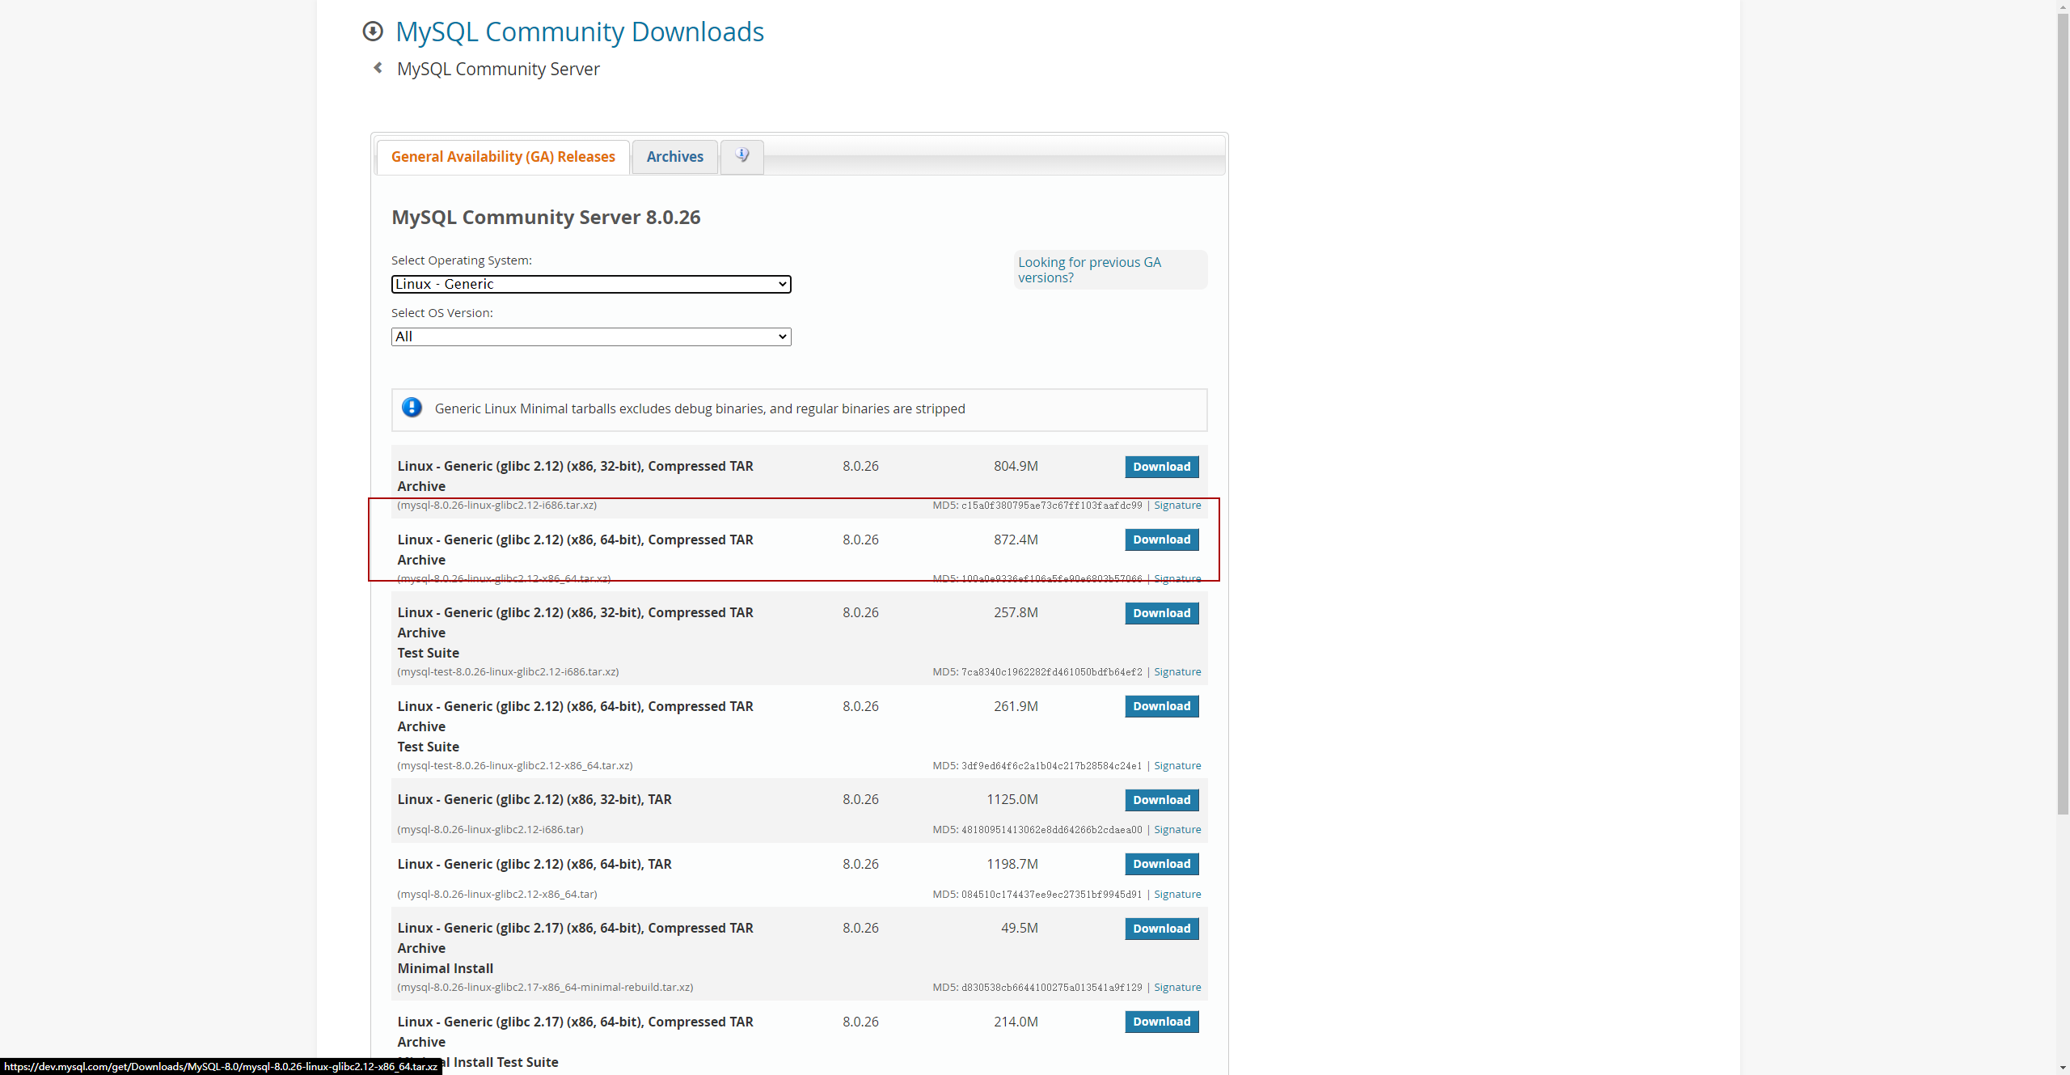
Task: Open Looking for previous GA versions link
Action: (x=1089, y=269)
